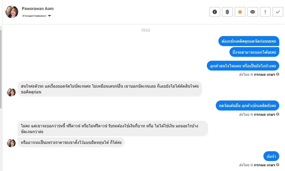Select the อ้อจ้า message bubble
The image size is (285, 171).
[271, 156]
